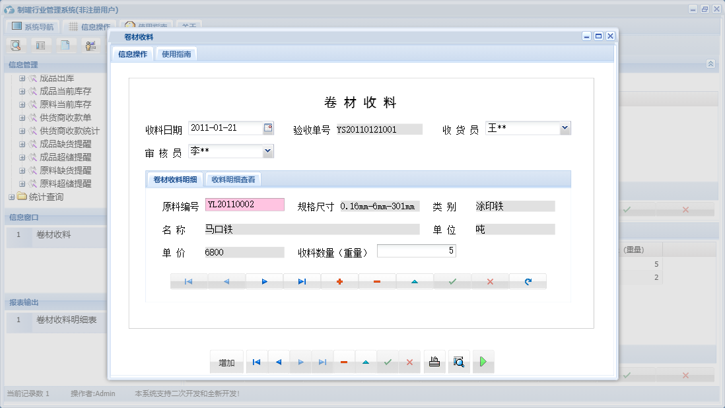Open the 收料日期 date picker
This screenshot has width=725, height=408.
point(267,127)
